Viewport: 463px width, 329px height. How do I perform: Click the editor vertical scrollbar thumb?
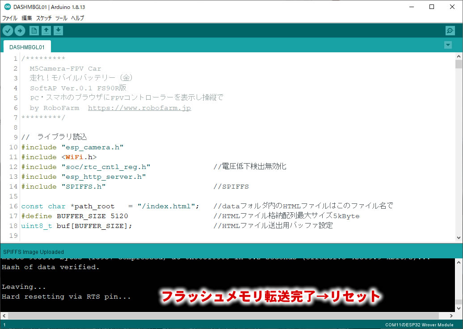point(459,64)
